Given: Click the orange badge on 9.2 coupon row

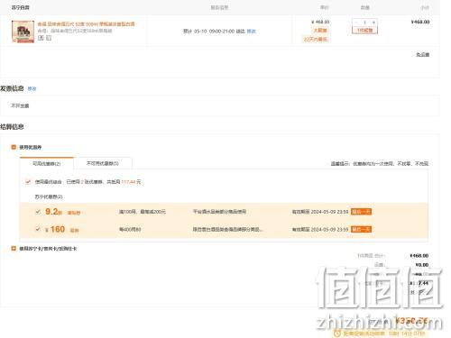Looking at the screenshot, I should coord(362,212).
